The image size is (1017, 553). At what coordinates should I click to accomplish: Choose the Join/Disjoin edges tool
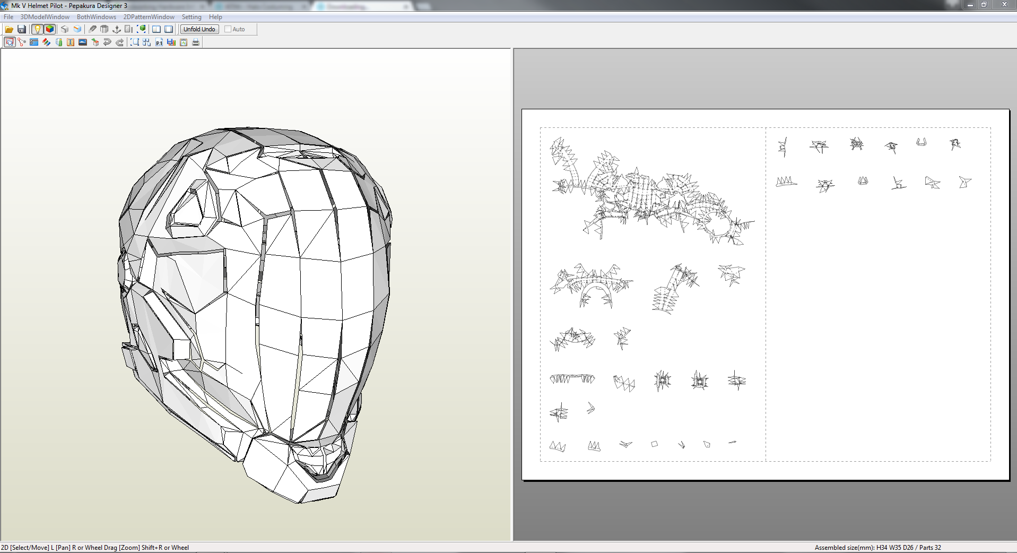pyautogui.click(x=22, y=42)
